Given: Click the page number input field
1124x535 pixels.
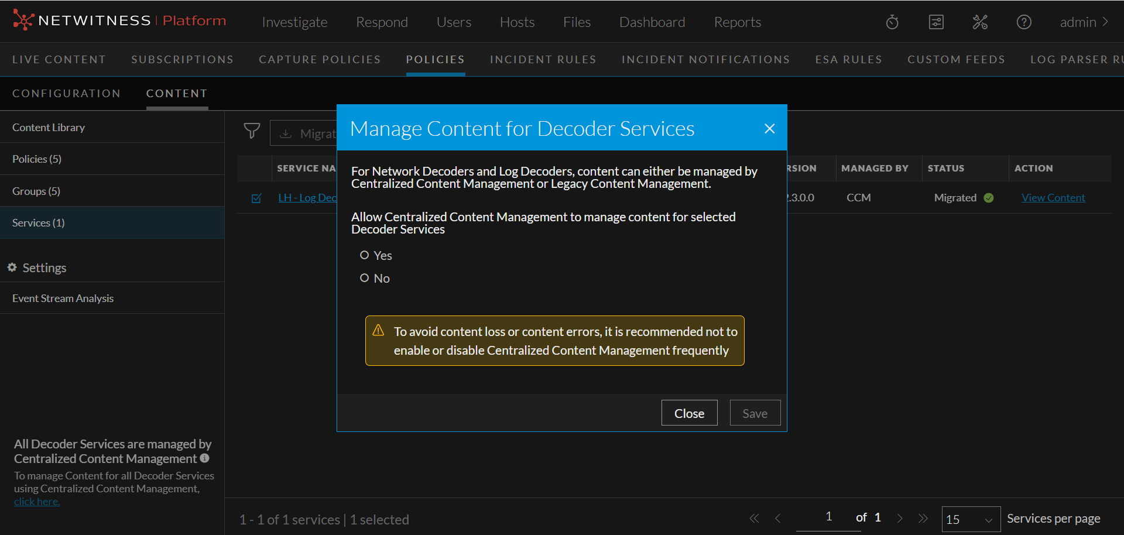Looking at the screenshot, I should 828,517.
